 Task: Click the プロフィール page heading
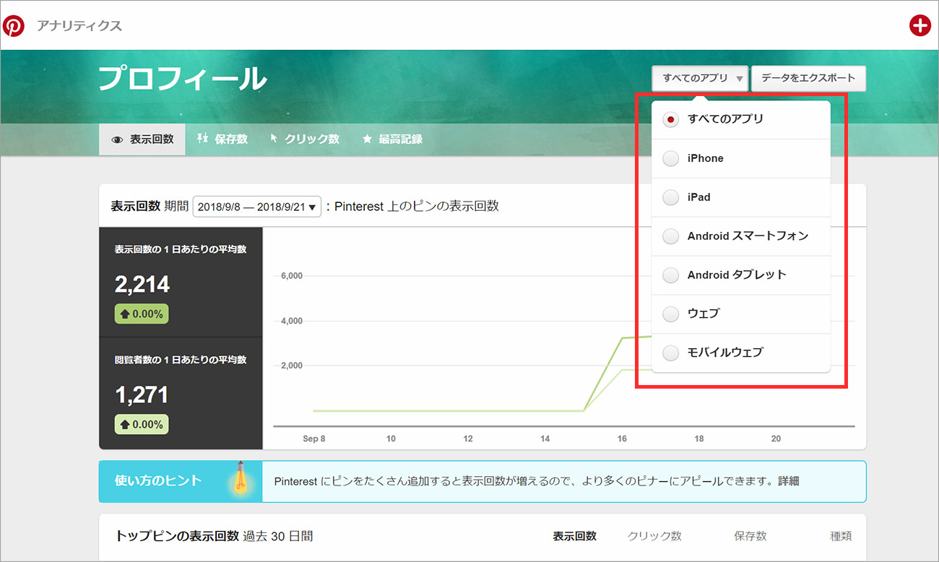pos(183,79)
